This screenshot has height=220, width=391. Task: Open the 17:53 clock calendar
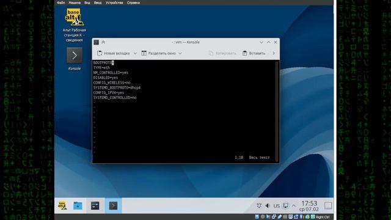(309, 206)
